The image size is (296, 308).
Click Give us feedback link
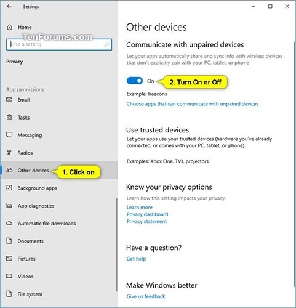click(146, 296)
